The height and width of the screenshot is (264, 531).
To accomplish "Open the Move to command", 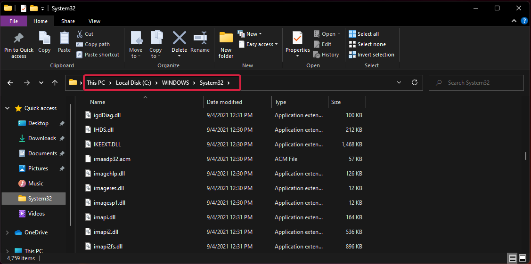I will [136, 45].
